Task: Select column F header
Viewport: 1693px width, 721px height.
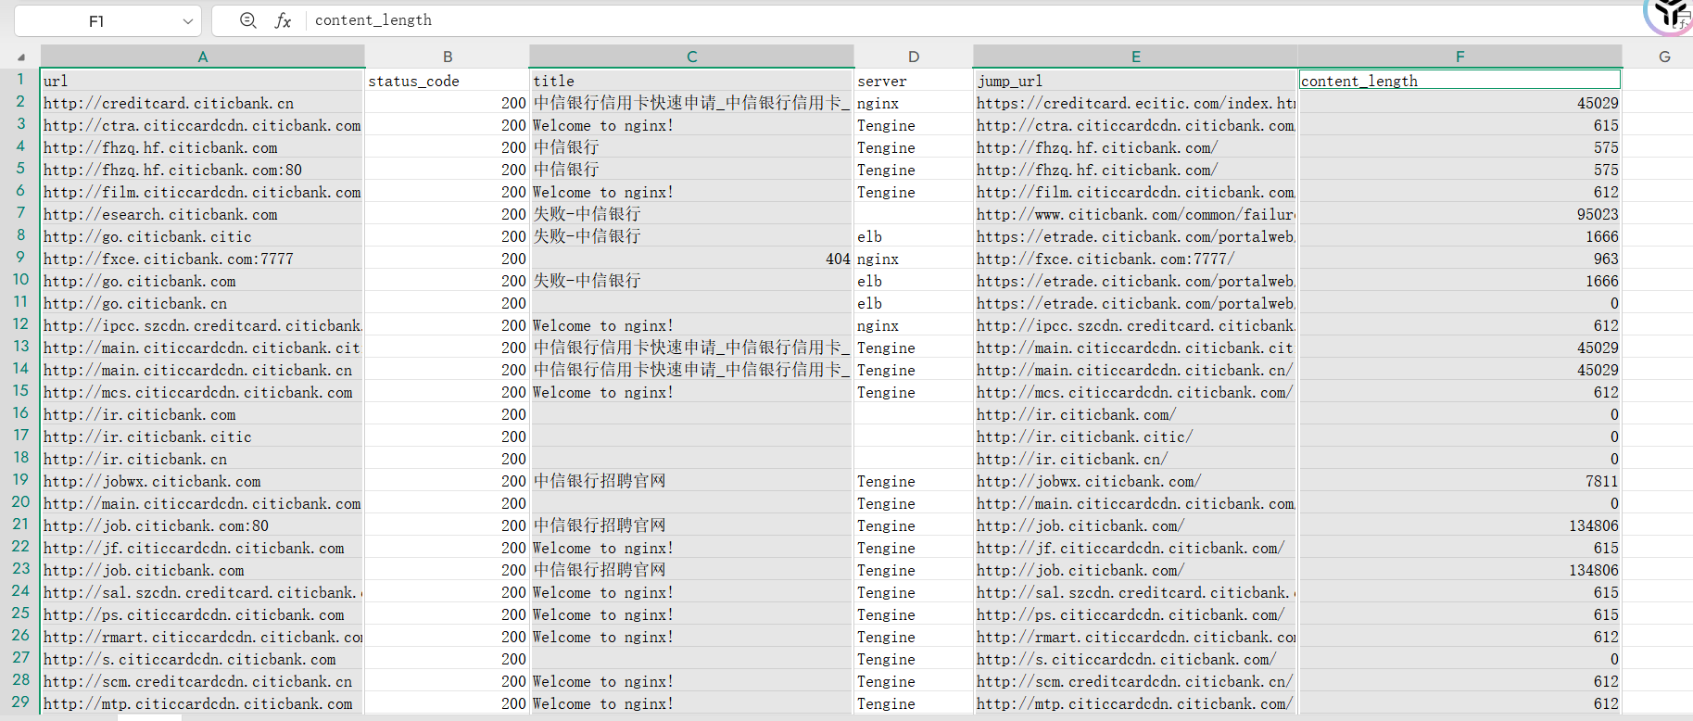Action: (1459, 57)
